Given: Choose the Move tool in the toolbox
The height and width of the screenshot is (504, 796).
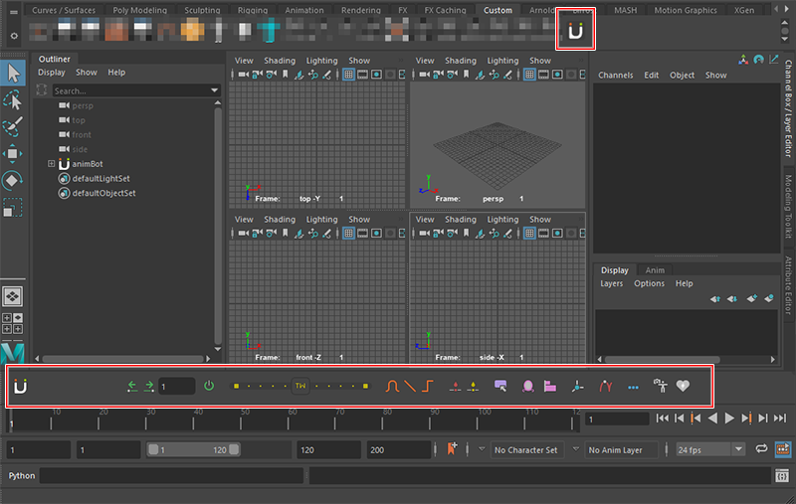Looking at the screenshot, I should (13, 153).
